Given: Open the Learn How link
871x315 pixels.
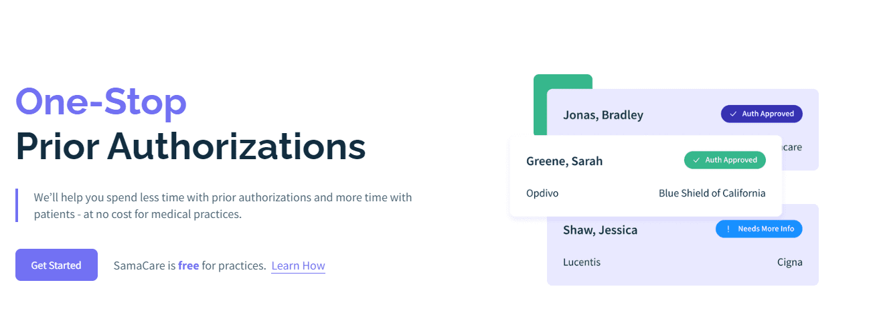Looking at the screenshot, I should point(298,266).
